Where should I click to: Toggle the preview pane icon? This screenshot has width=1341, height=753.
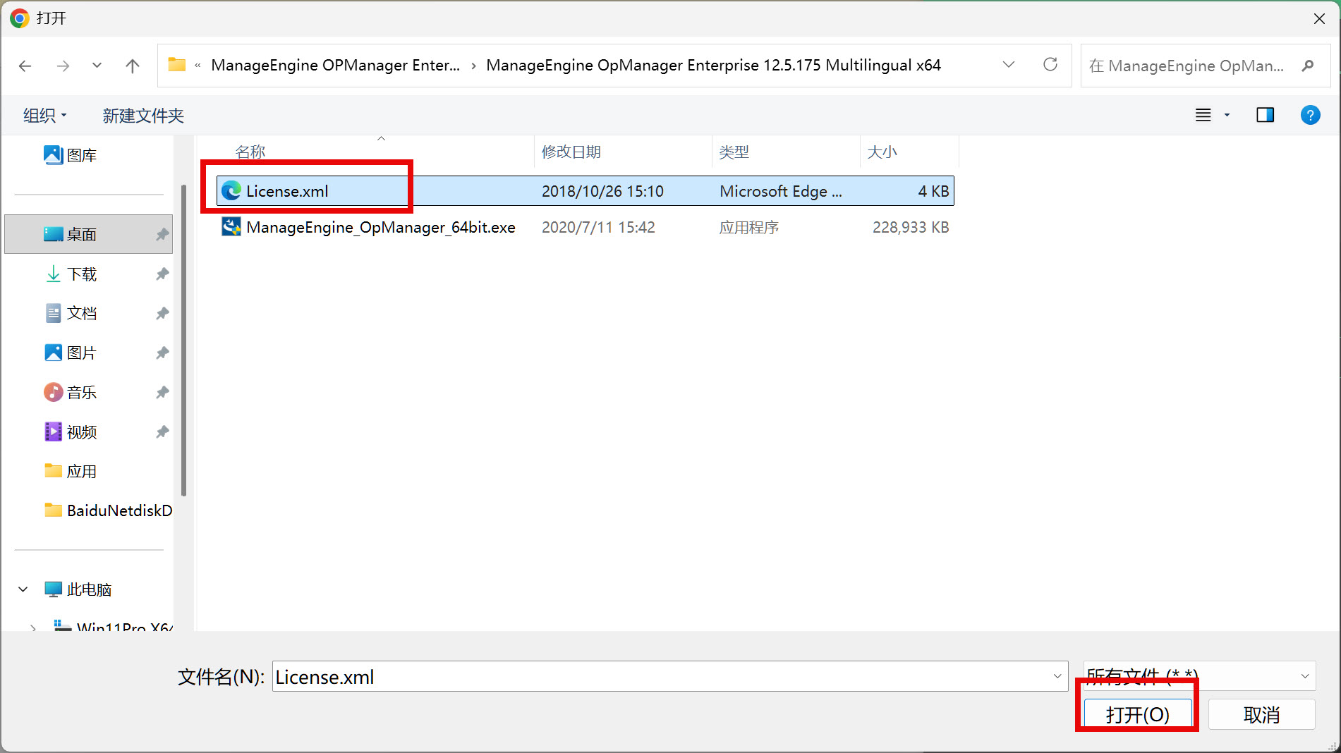pos(1265,115)
